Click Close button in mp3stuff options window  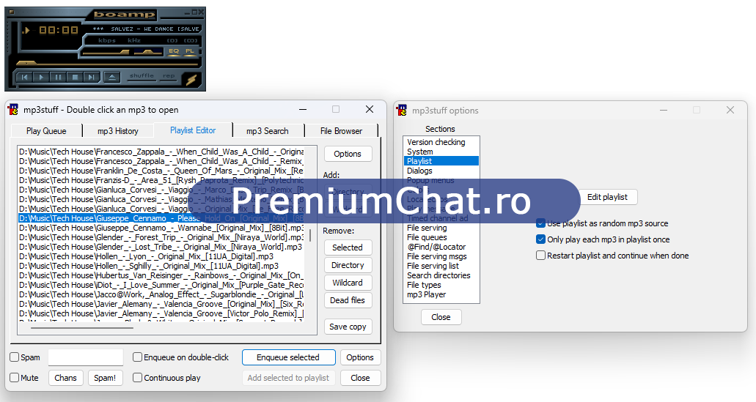tap(441, 317)
